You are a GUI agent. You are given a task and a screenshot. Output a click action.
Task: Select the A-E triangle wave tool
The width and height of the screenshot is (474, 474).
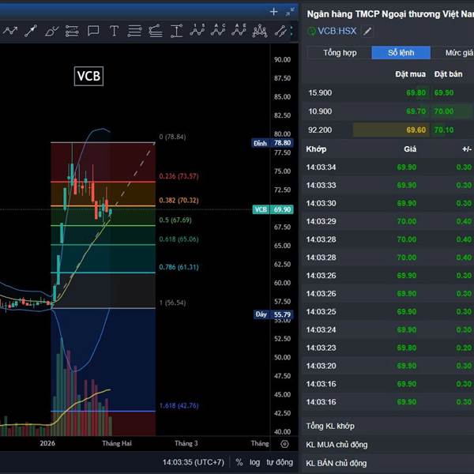tap(239, 30)
